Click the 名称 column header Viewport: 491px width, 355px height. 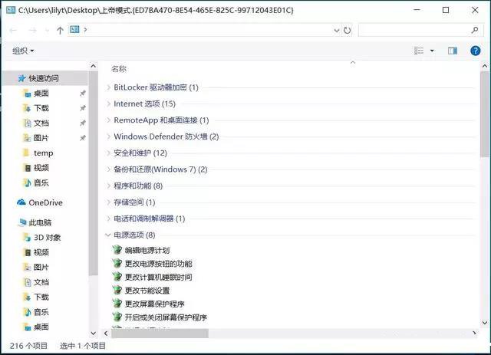119,69
